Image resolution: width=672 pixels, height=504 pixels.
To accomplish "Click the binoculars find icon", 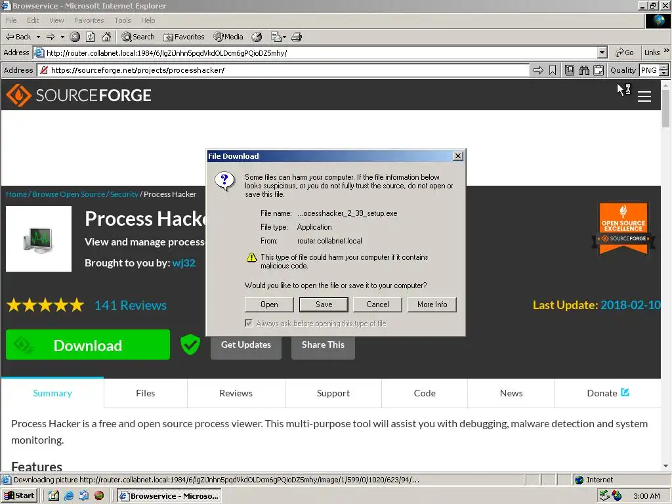I will pos(583,70).
